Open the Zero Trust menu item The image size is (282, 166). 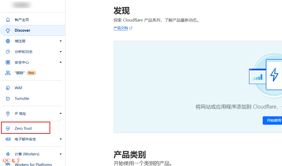[x=23, y=128]
